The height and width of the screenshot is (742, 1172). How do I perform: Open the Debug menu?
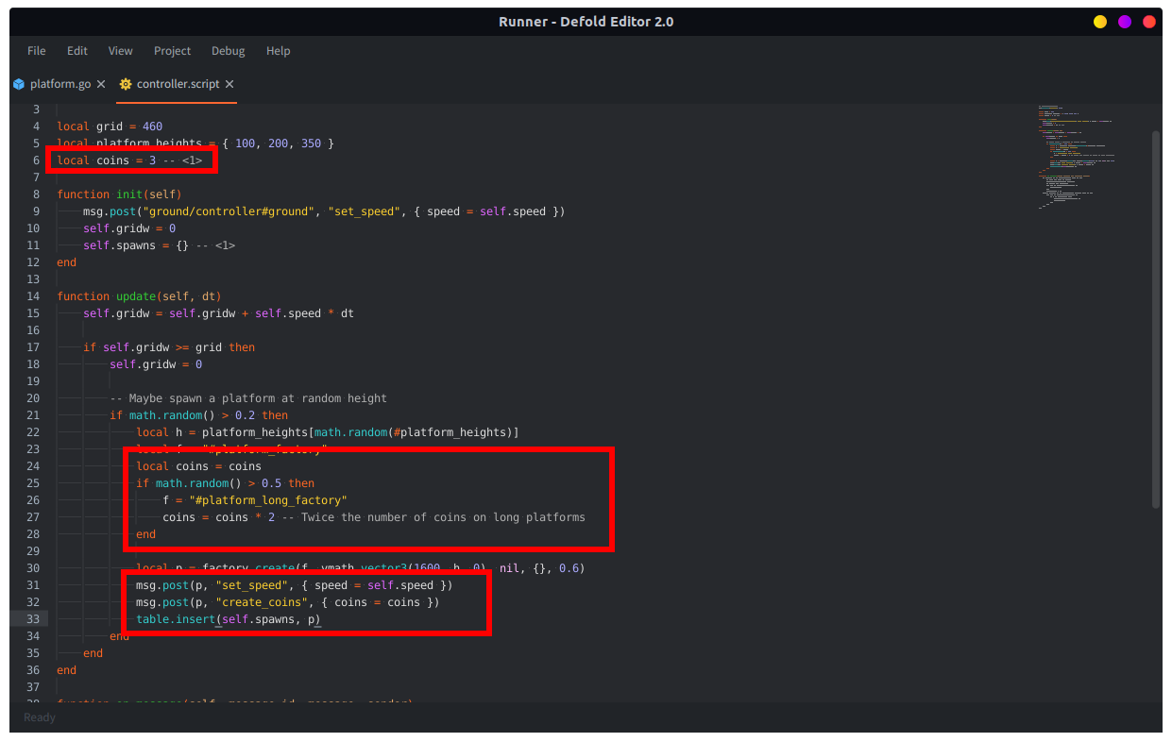(229, 51)
